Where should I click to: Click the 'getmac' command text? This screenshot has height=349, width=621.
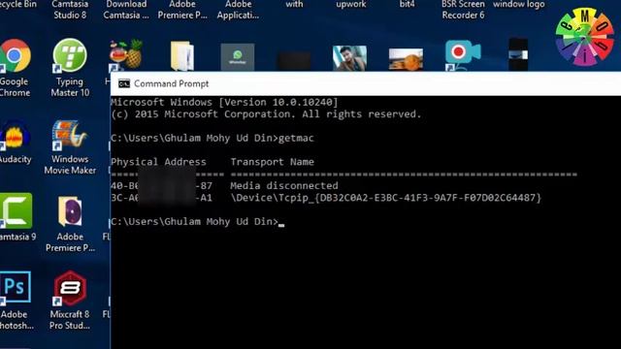[296, 138]
